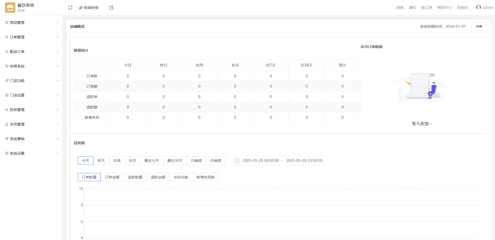Click the 会员管理 person icon
This screenshot has width=495, height=240.
[7, 124]
